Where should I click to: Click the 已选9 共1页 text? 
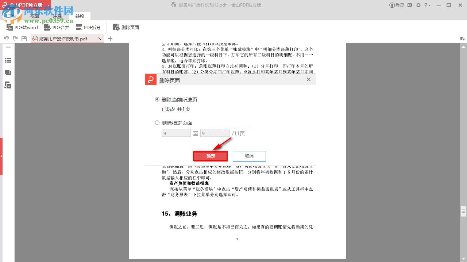176,109
